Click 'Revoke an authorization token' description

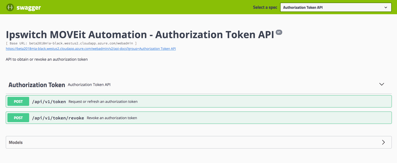[112, 118]
